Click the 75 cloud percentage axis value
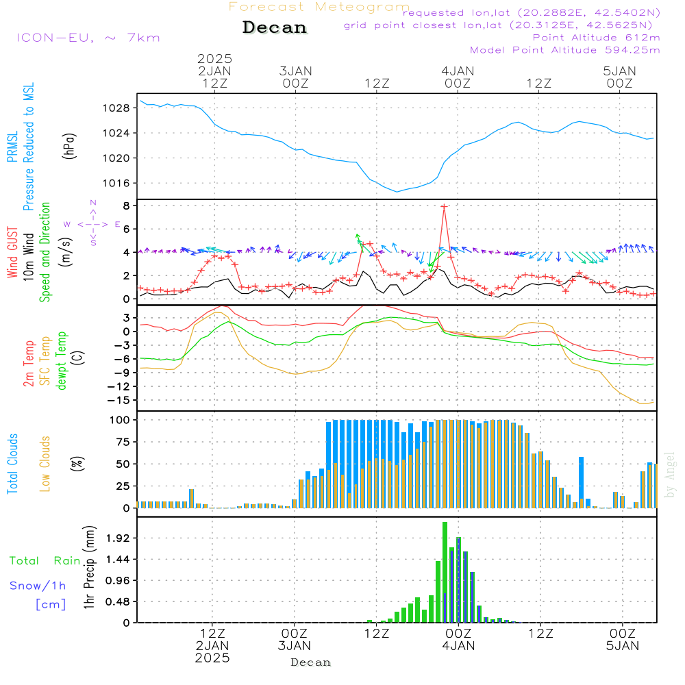 123,442
